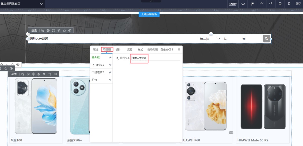303x146 pixels.
Task: Click the 搜索 component label
Action: pyautogui.click(x=34, y=30)
